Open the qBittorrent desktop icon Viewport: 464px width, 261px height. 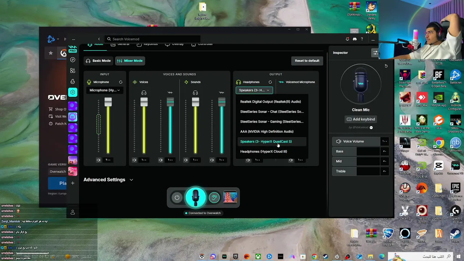455,145
